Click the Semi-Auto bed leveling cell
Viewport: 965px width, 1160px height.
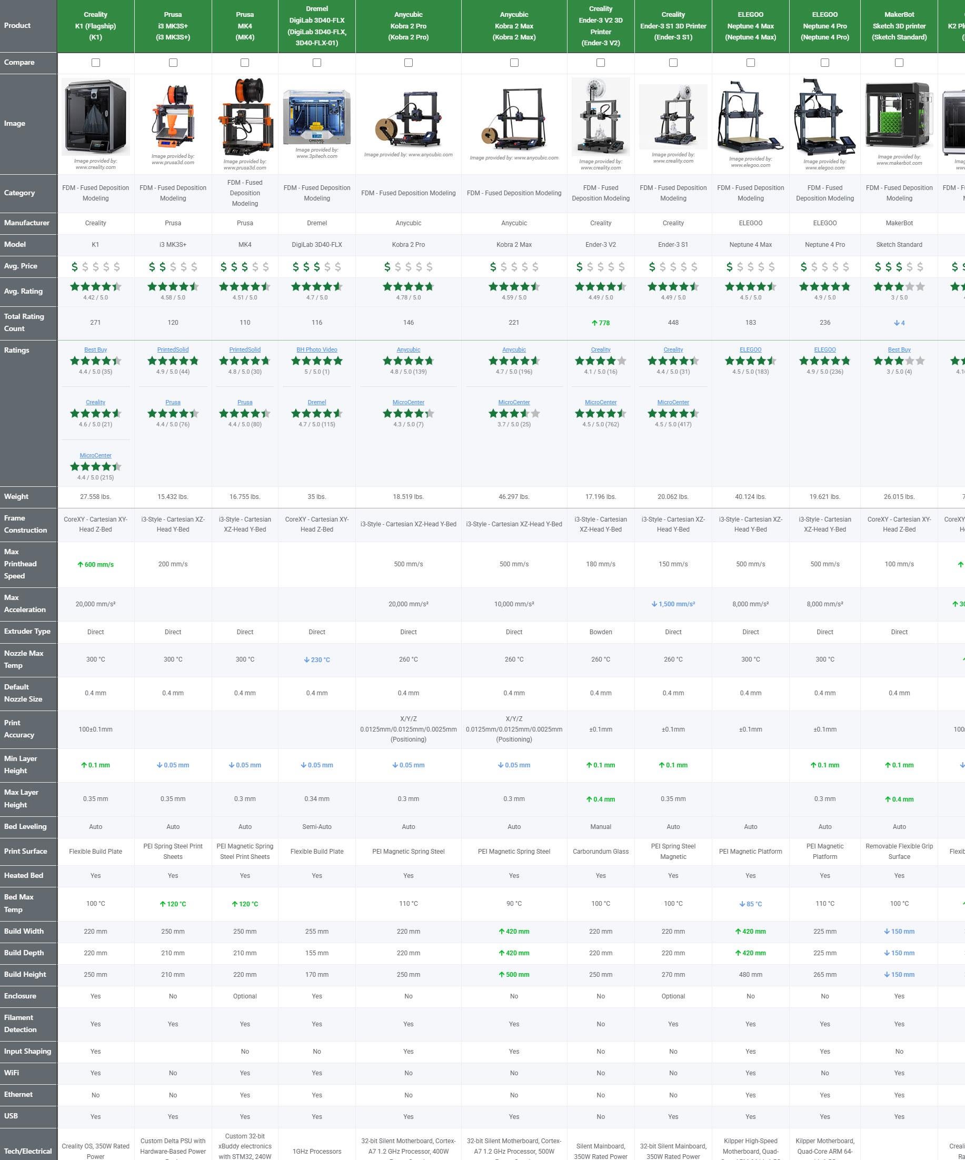click(x=316, y=827)
